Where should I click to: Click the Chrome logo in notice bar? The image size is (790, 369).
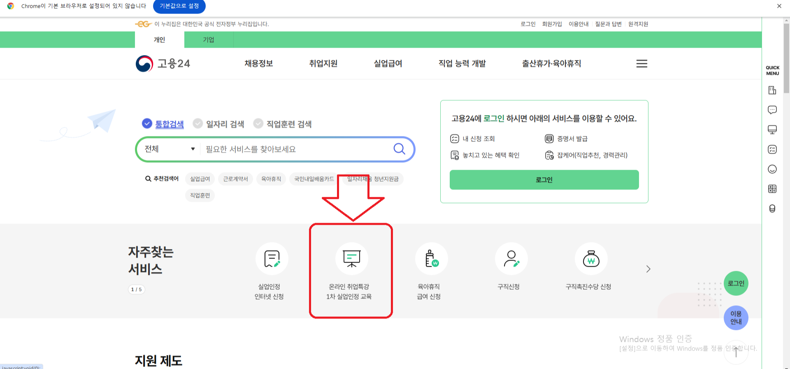tap(11, 6)
